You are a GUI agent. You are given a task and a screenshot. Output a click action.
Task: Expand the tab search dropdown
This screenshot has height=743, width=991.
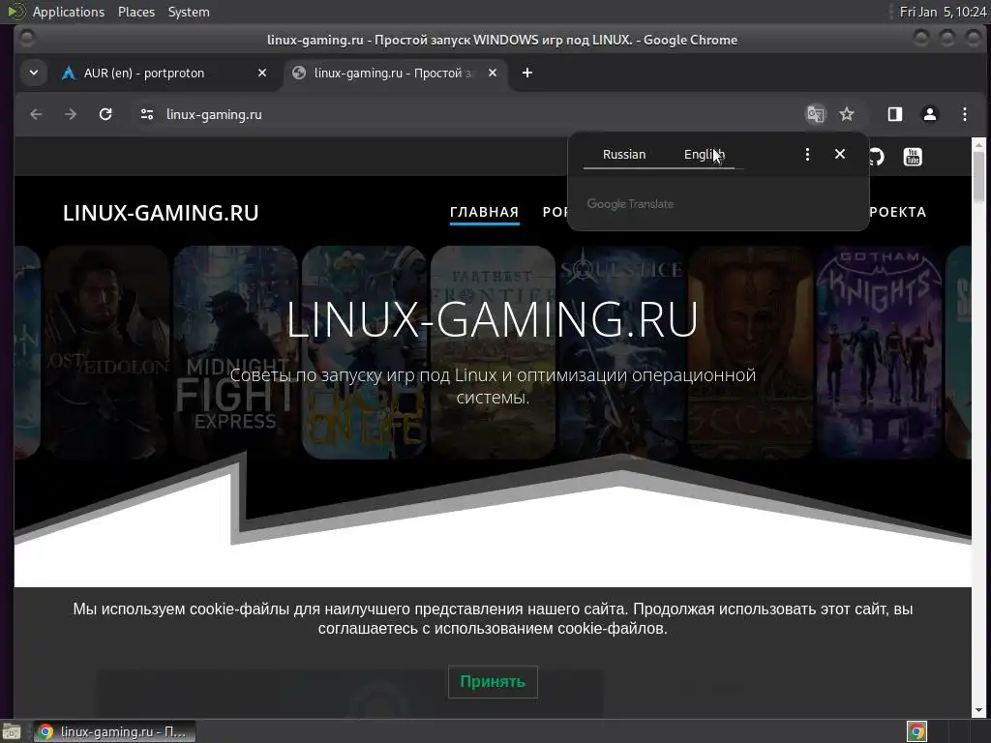(x=34, y=73)
